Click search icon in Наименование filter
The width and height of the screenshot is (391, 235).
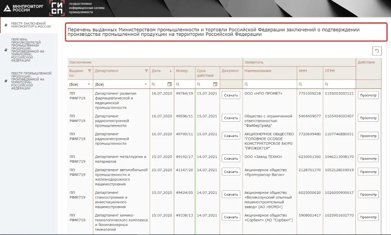[x=246, y=84]
